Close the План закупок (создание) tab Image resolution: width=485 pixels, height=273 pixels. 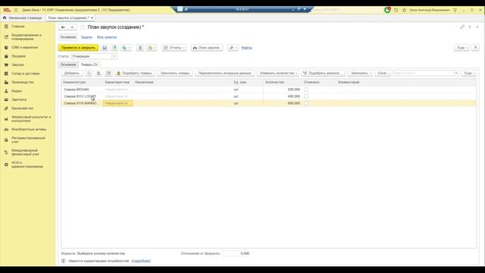92,18
